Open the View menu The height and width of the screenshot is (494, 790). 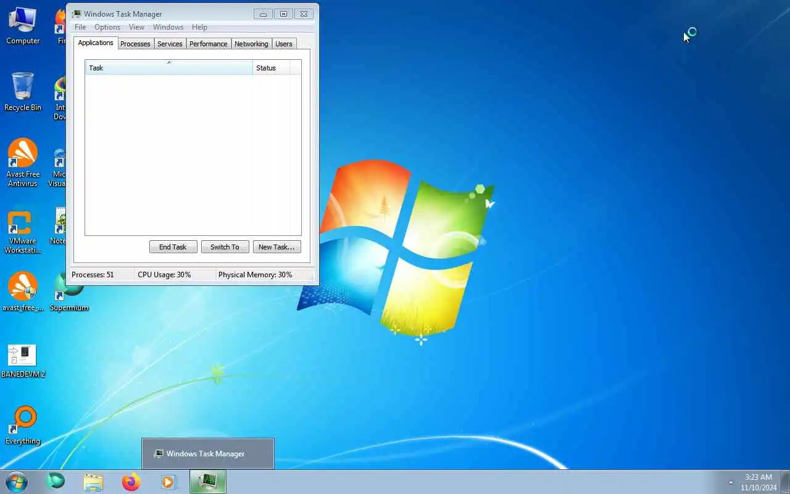(x=136, y=27)
